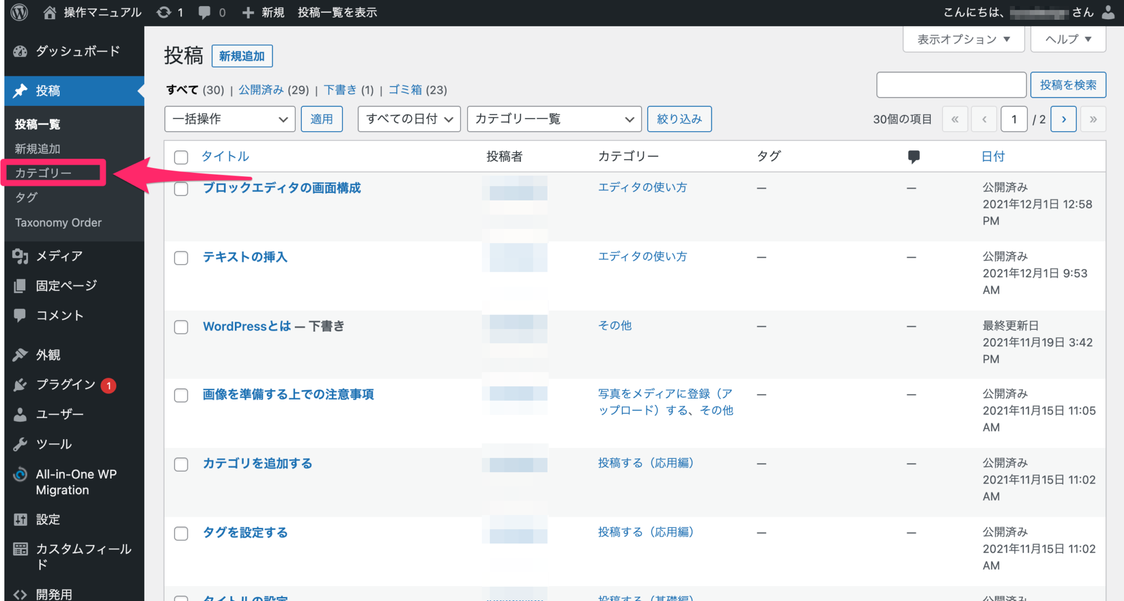Tick the checkbox for テキストの挿入 post

181,258
